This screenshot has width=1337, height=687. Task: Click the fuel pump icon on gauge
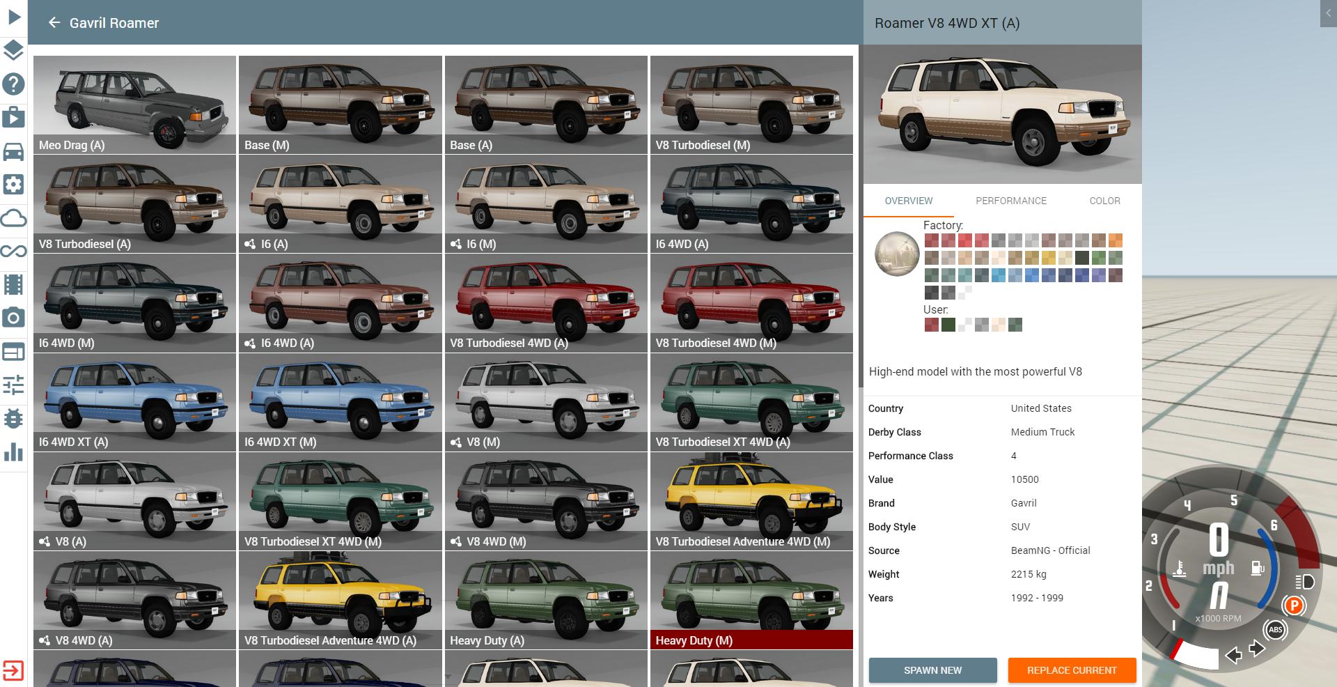pos(1257,569)
